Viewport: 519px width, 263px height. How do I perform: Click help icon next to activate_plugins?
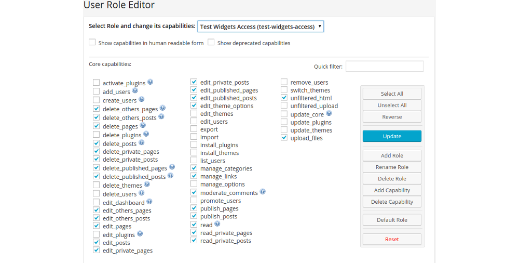[x=150, y=82]
